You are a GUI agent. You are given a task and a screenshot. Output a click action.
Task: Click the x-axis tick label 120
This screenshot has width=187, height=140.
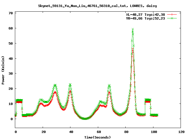(181, 132)
